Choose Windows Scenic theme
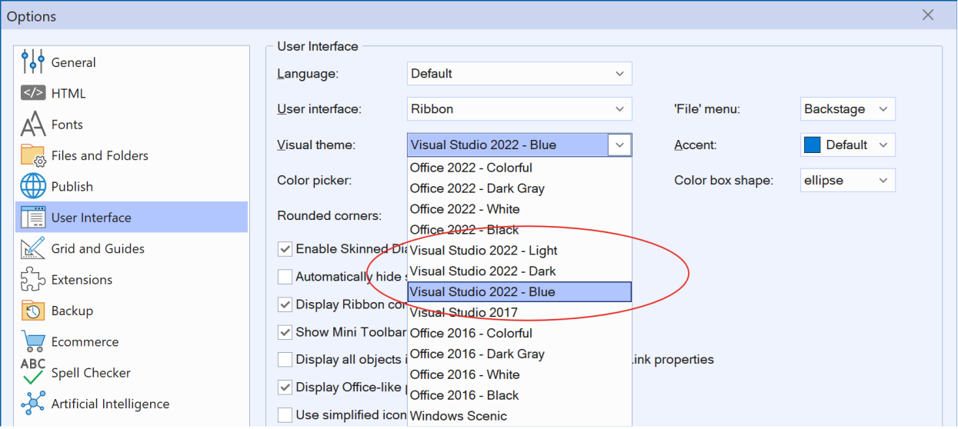The height and width of the screenshot is (429, 958). 519,416
